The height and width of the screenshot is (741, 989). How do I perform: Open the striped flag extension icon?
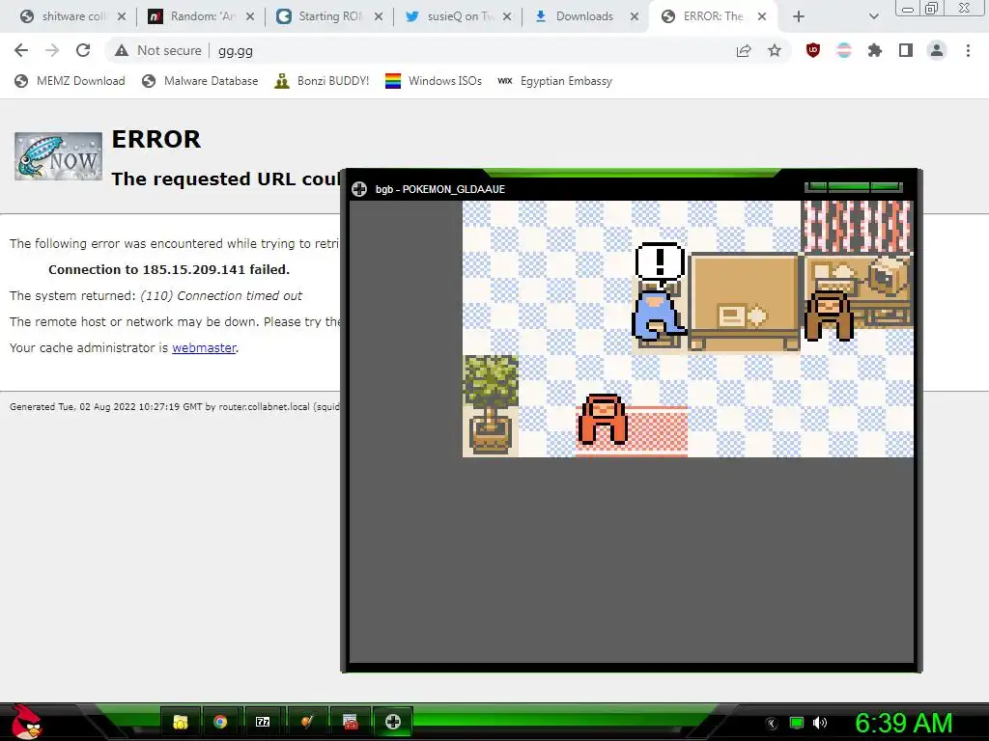tap(844, 50)
